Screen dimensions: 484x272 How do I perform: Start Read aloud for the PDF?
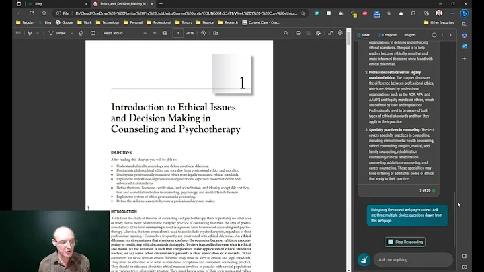pos(113,33)
